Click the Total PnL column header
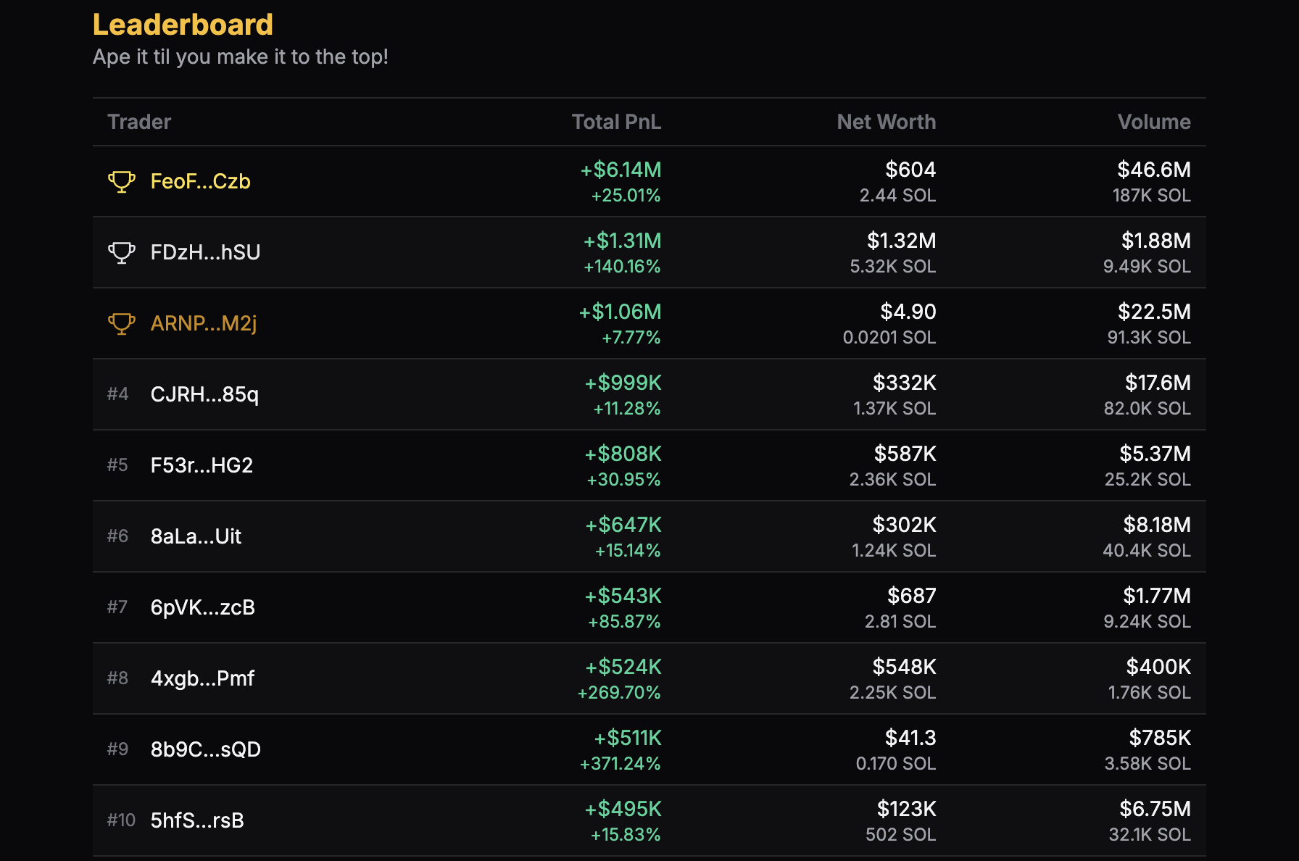Screen dimensions: 1299x861 click(x=616, y=122)
